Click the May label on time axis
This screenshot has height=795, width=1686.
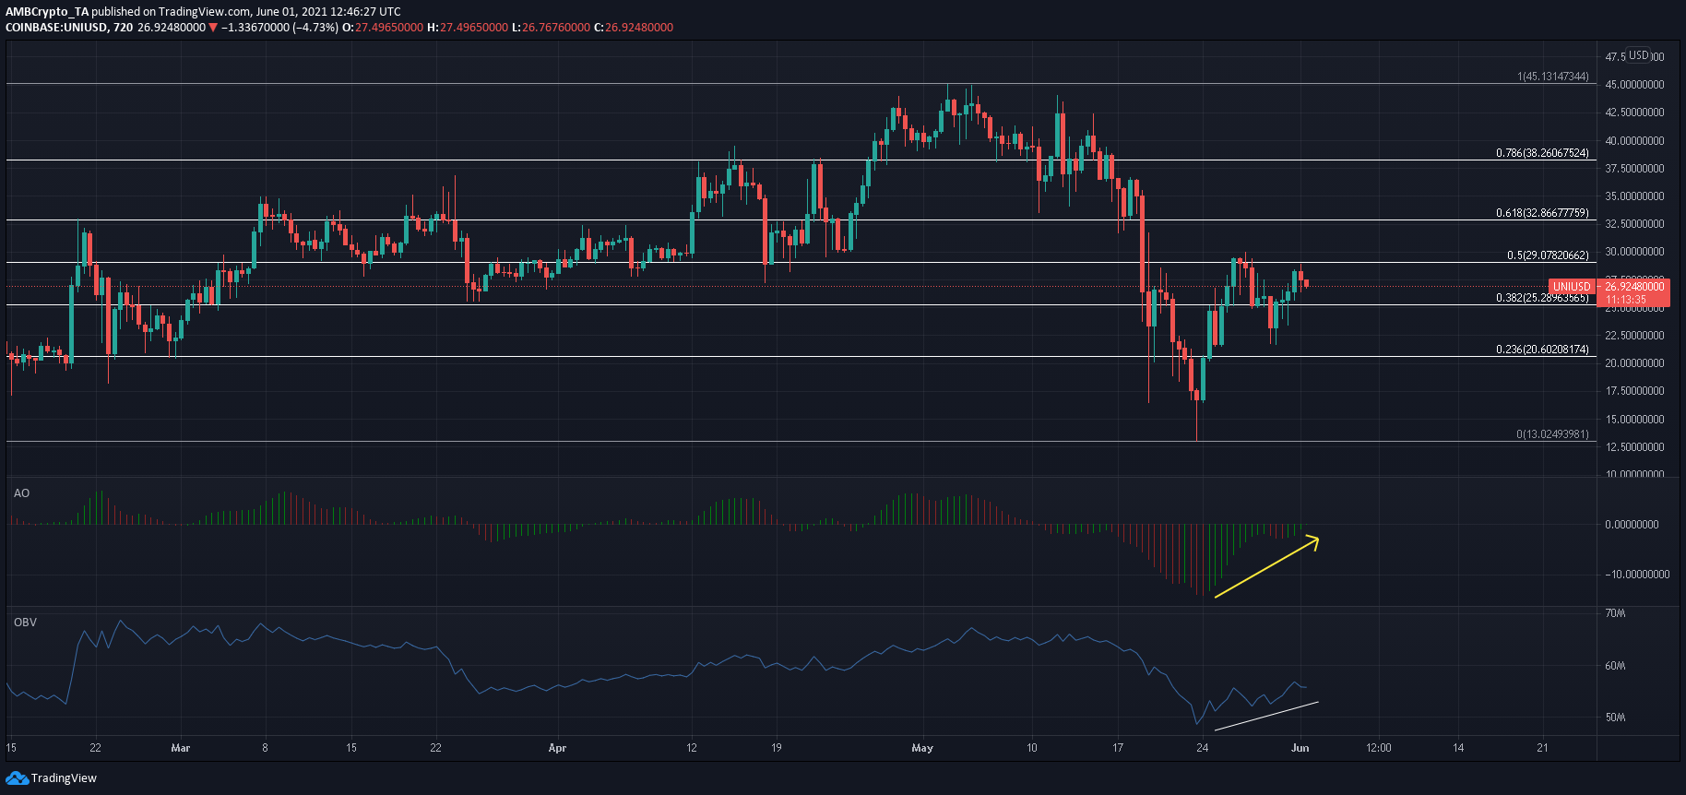[x=922, y=748]
